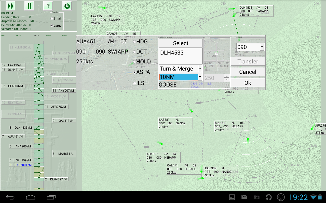Click the IBE3309 radar data label
Viewport: 326px width, 203px height.
(221, 172)
